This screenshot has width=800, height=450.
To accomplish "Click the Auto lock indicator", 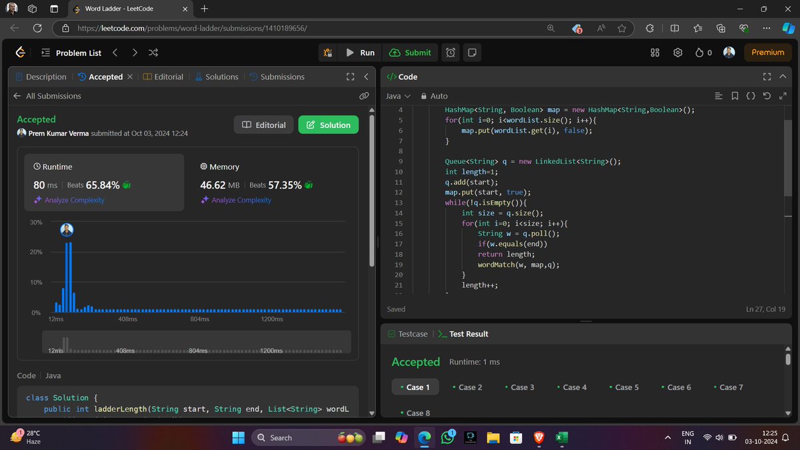I will (433, 96).
